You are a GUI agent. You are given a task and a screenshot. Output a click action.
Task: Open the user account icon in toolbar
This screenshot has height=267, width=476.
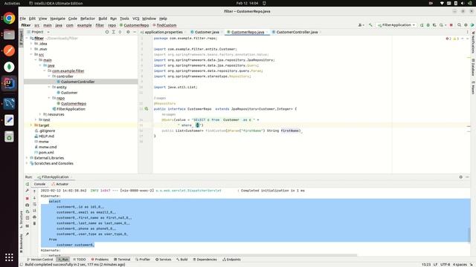[x=361, y=25]
